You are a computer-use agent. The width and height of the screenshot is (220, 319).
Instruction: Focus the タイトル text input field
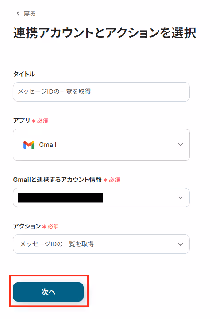101,92
